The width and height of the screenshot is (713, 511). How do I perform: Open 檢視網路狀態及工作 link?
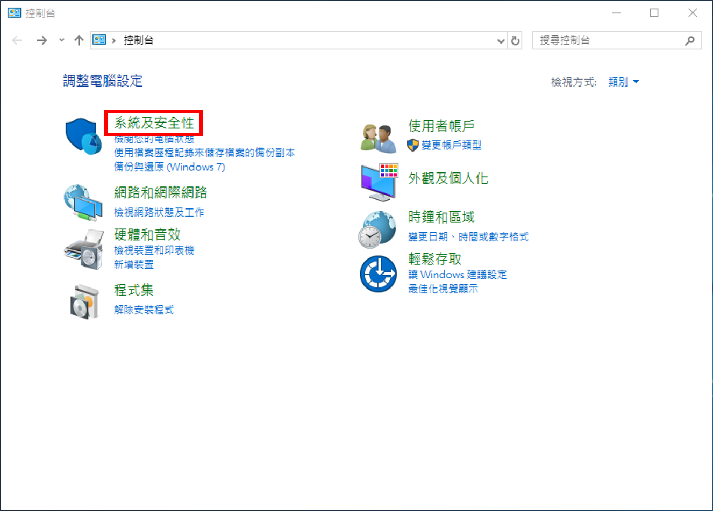(x=159, y=212)
